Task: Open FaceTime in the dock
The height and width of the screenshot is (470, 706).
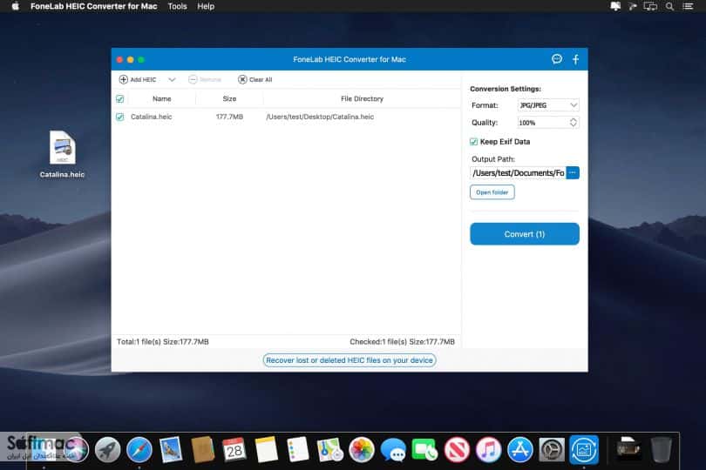Action: [424, 450]
